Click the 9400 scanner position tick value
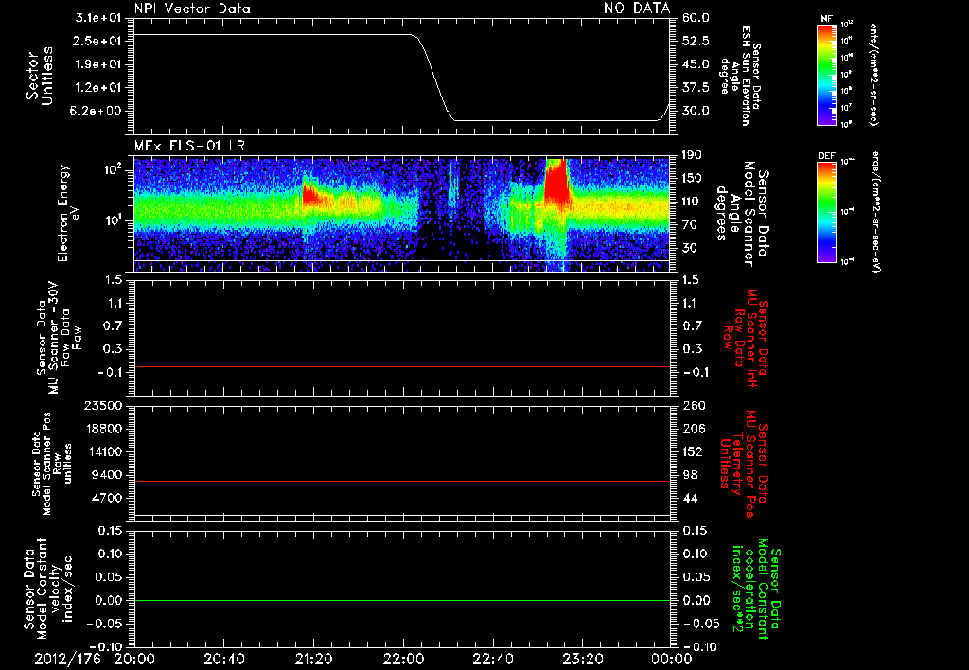Image resolution: width=969 pixels, height=670 pixels. 107,475
